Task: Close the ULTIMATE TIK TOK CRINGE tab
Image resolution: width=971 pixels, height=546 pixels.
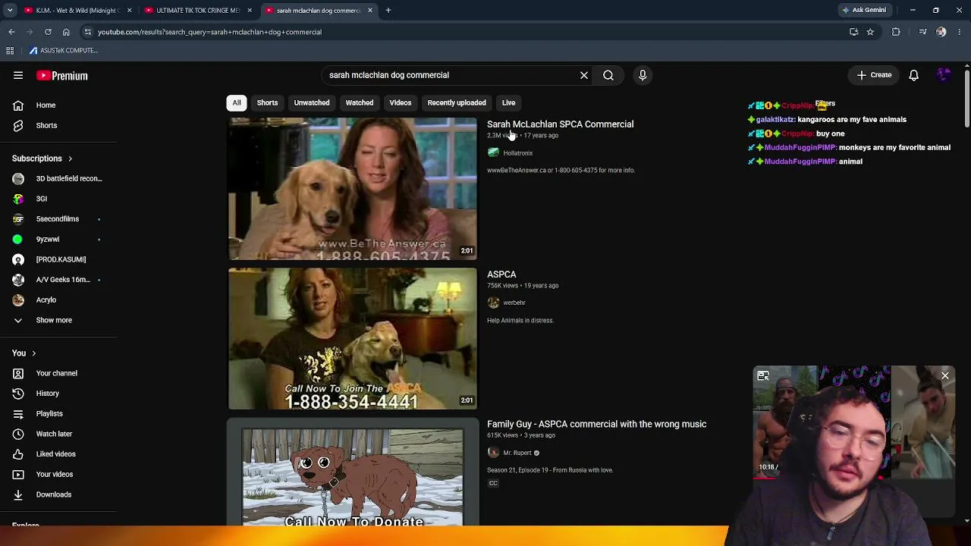Action: pos(250,11)
